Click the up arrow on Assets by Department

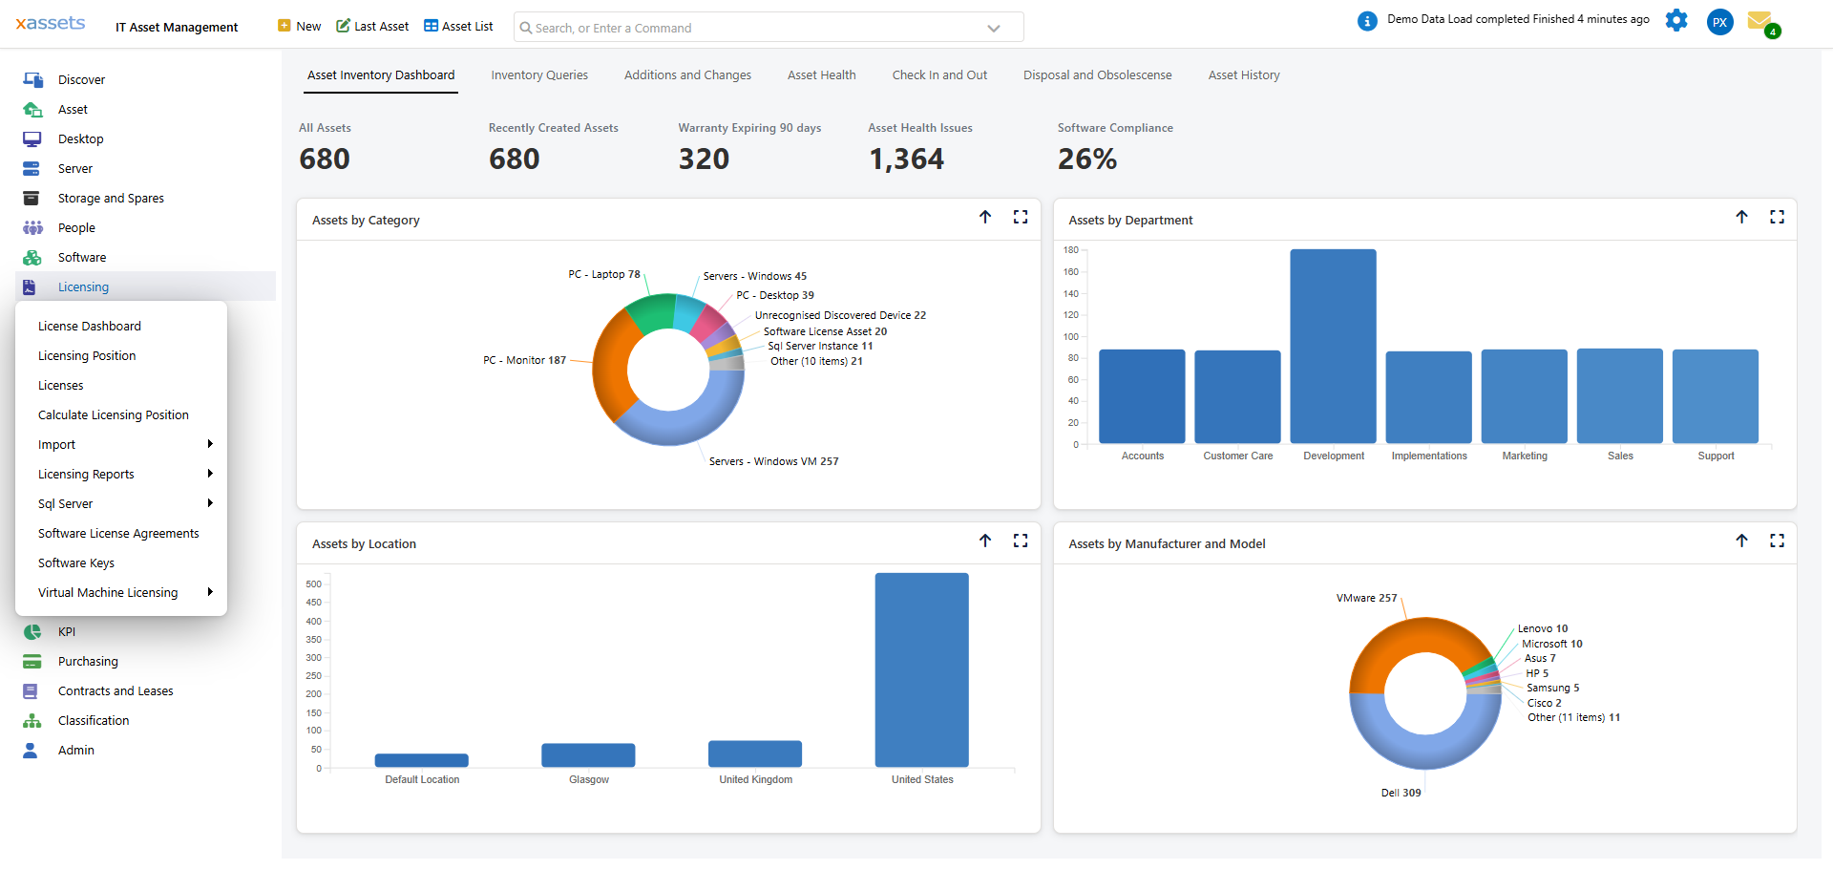(x=1741, y=218)
